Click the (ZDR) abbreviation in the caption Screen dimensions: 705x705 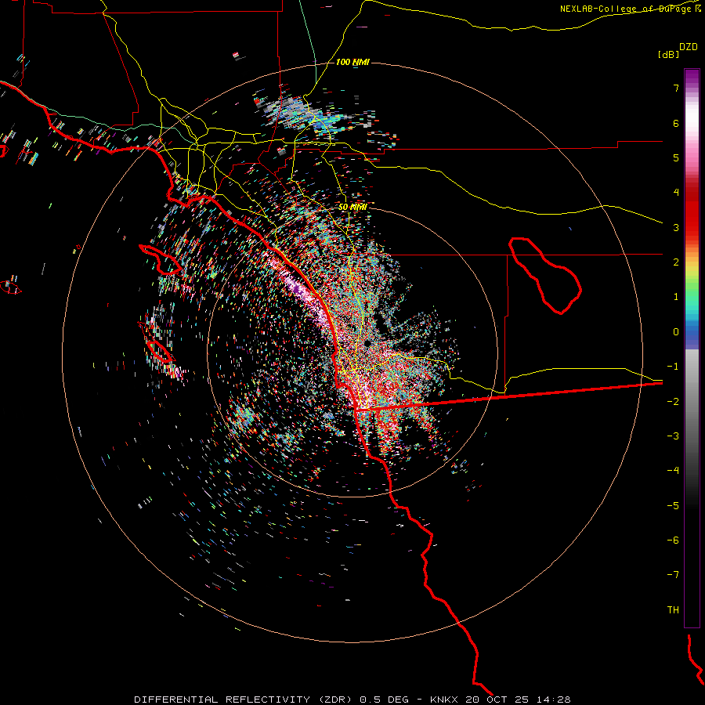(335, 700)
